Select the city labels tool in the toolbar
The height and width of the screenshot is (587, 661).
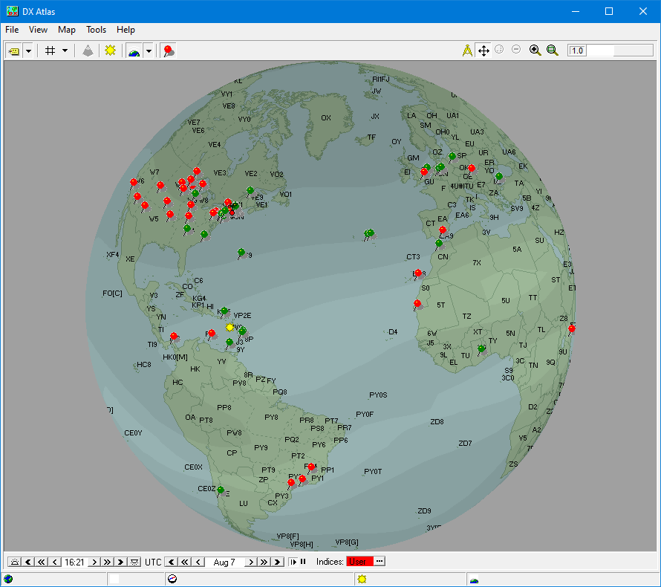pos(15,51)
